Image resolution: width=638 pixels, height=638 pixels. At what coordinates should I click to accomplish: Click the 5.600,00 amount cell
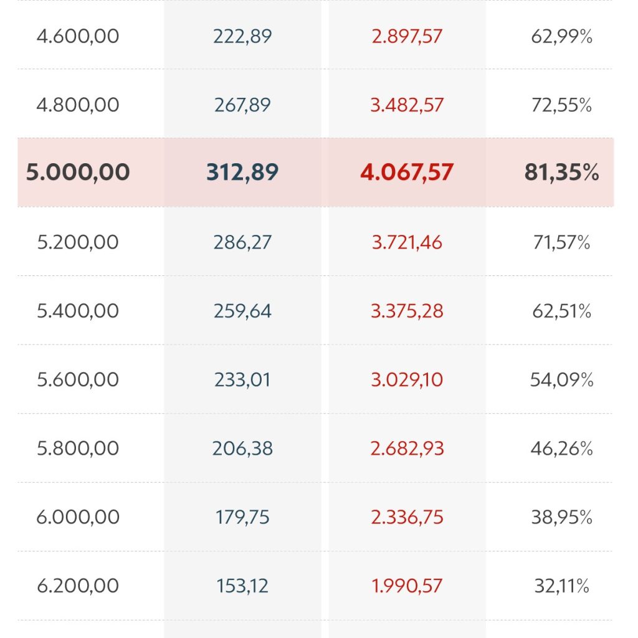point(78,379)
